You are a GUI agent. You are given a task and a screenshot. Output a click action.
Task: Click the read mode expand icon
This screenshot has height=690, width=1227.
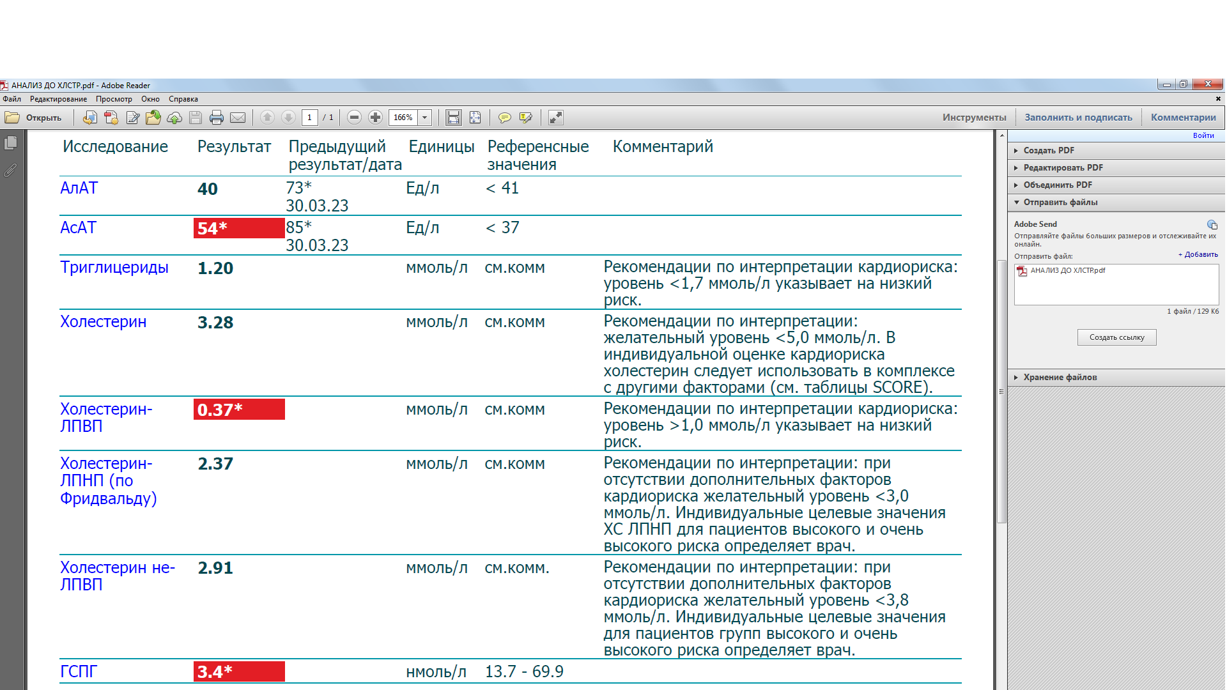(x=556, y=118)
